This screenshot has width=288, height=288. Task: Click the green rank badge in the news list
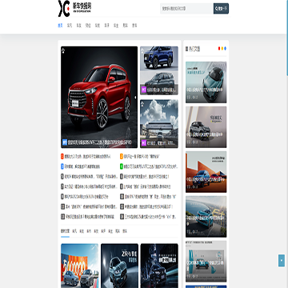(x=122, y=166)
